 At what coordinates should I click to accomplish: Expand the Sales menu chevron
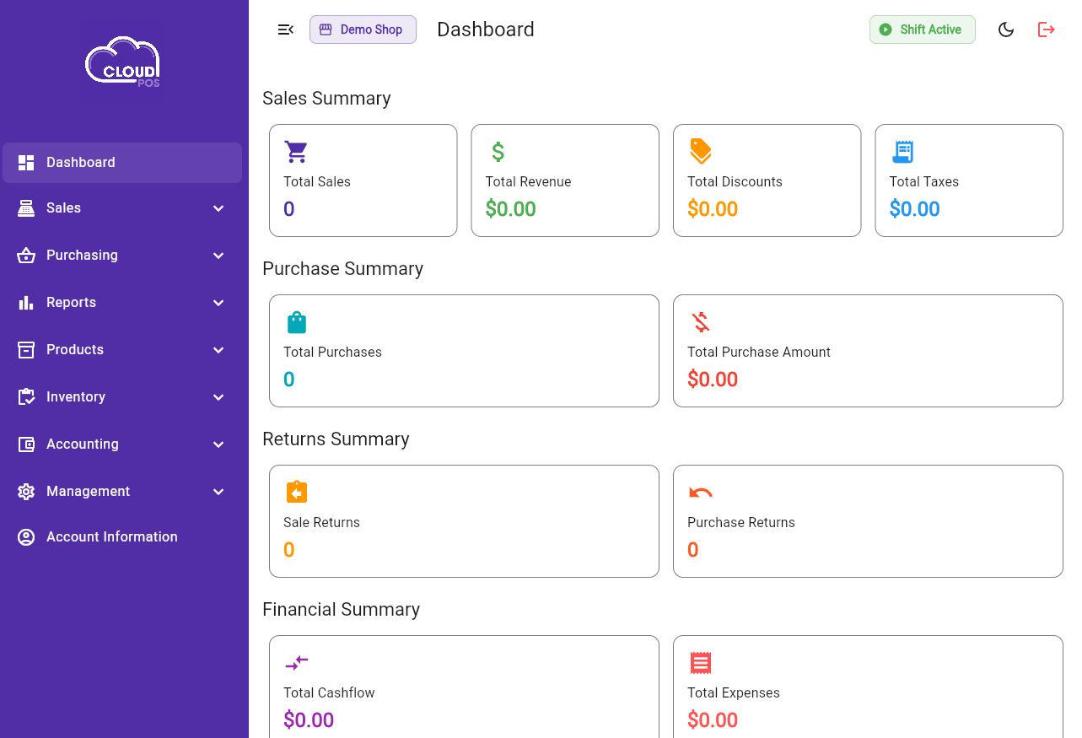(218, 208)
